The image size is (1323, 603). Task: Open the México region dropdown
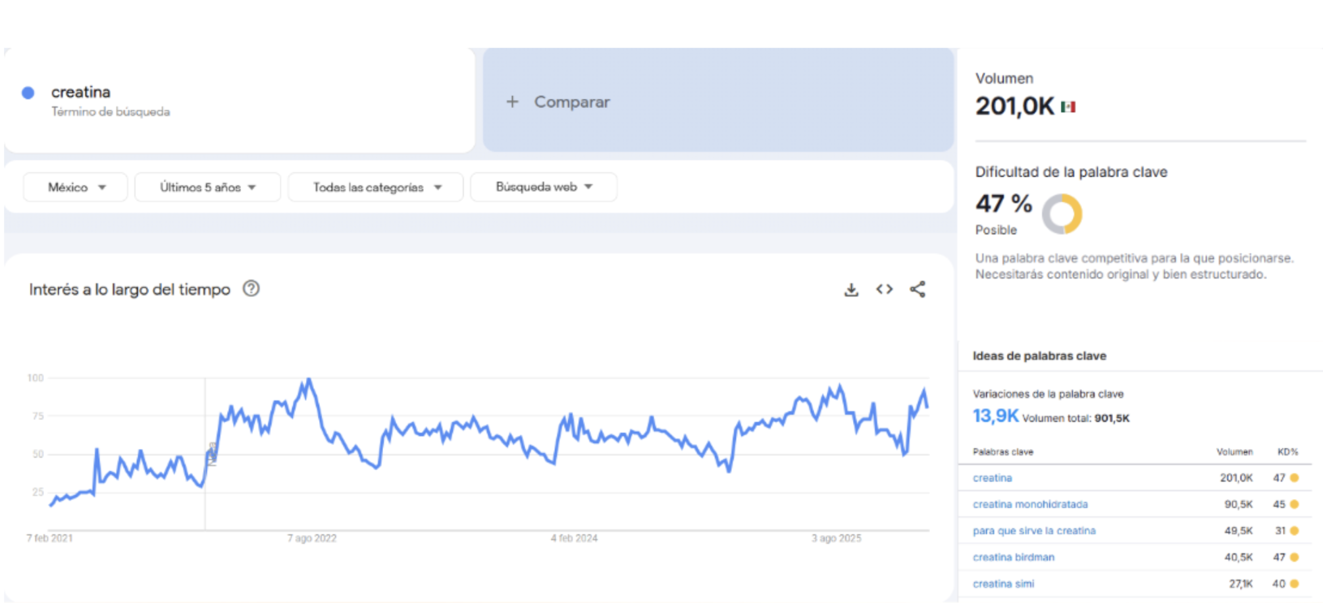(x=76, y=188)
